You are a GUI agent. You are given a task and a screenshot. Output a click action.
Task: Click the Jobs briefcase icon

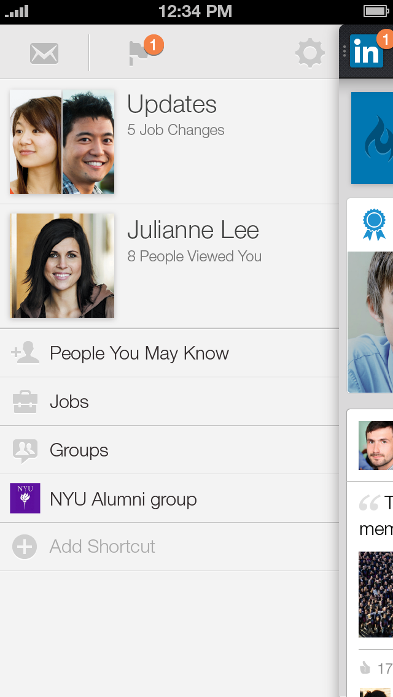tap(25, 402)
